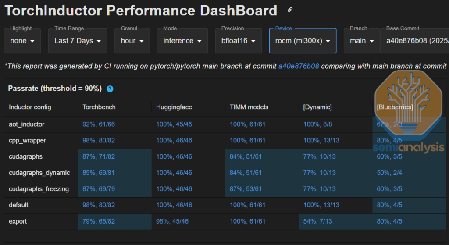Open cudagraphs_dynamic Blueberries 50%, 2/4 link
449x245 pixels.
pyautogui.click(x=389, y=173)
